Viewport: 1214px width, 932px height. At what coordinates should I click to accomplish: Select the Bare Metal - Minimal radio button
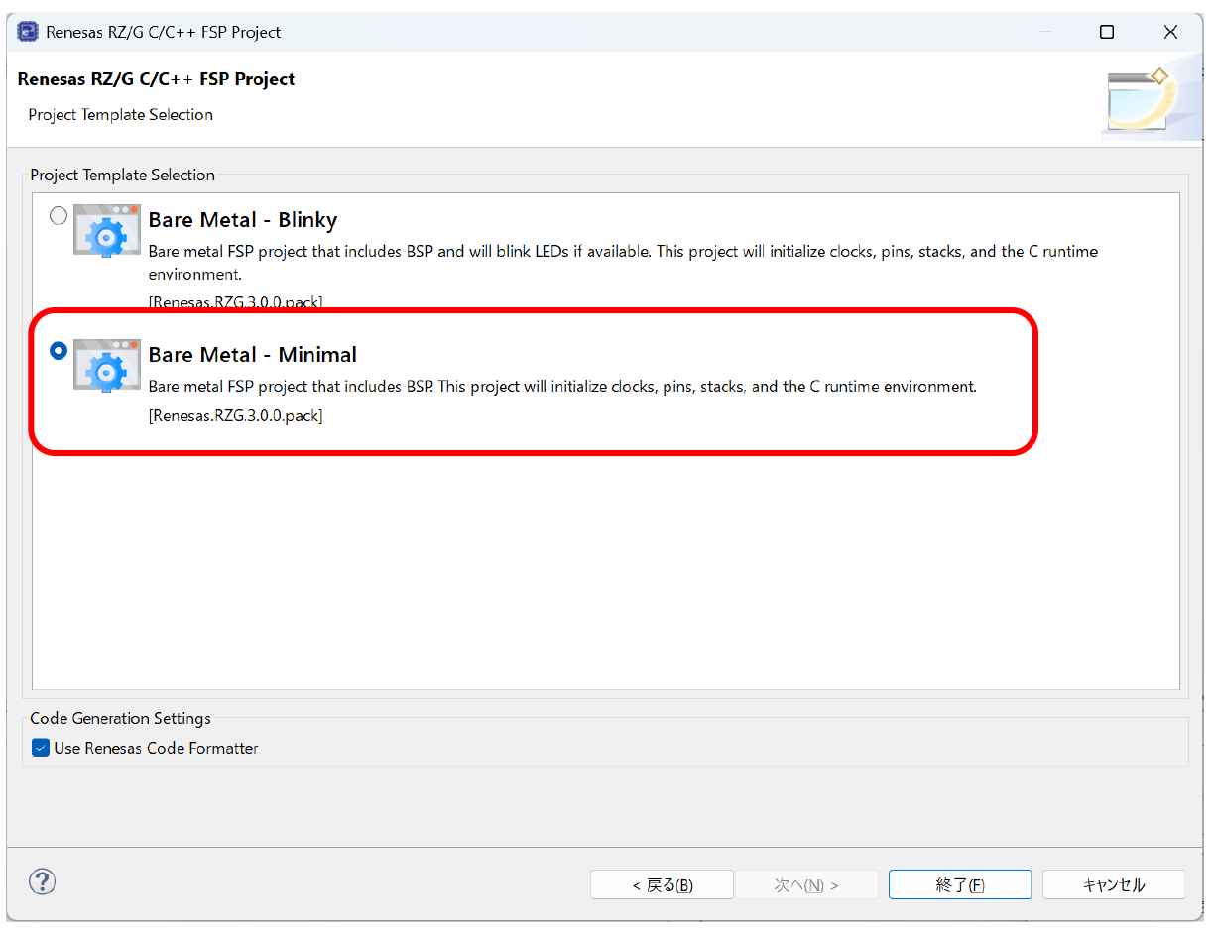60,350
